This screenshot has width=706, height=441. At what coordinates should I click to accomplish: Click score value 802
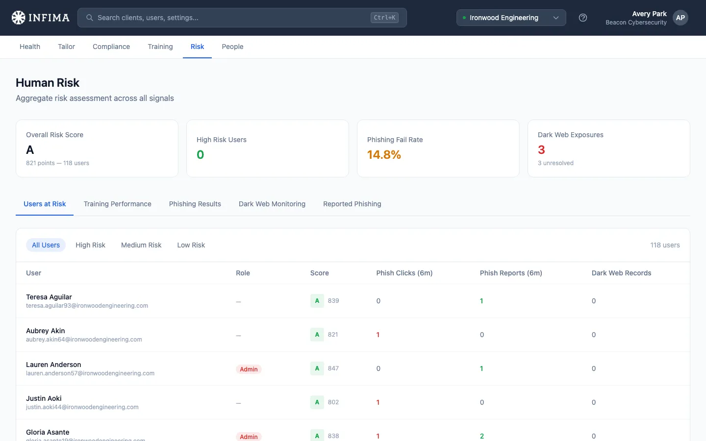pyautogui.click(x=333, y=402)
